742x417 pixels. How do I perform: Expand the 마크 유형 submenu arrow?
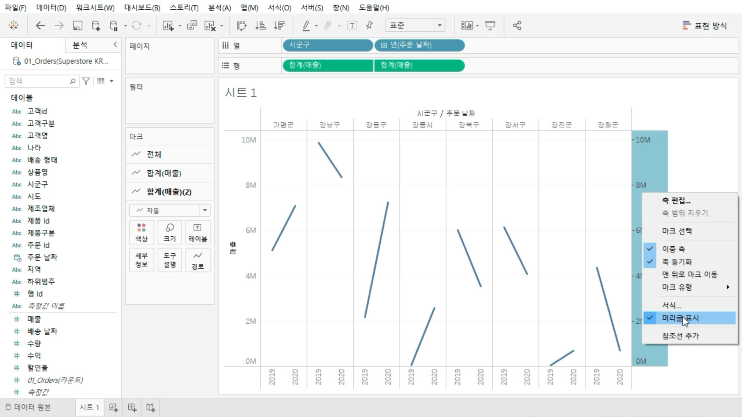click(x=728, y=287)
